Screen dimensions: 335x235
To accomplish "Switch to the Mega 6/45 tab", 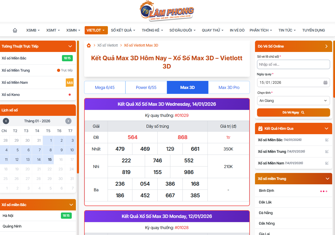I will pyautogui.click(x=105, y=87).
